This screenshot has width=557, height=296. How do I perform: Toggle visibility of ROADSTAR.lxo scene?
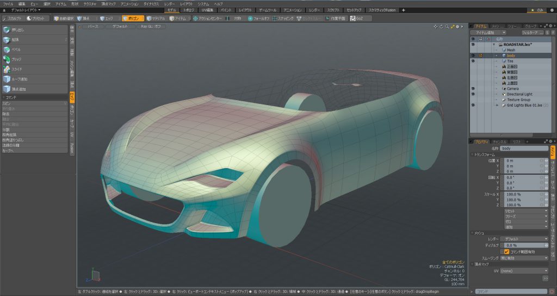point(473,45)
